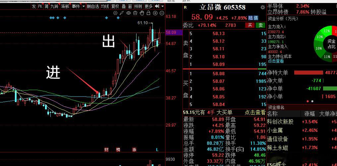Click the 叠 overlay button

pos(124,6)
